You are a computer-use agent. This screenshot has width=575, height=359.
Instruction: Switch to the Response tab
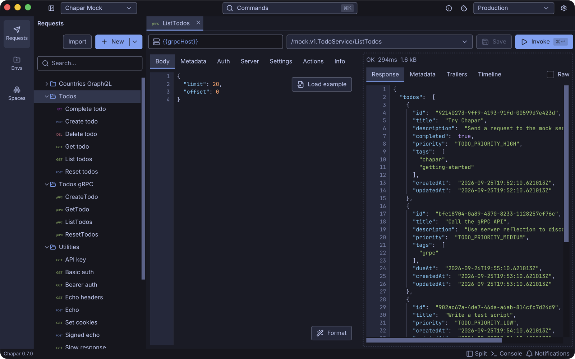coord(385,74)
